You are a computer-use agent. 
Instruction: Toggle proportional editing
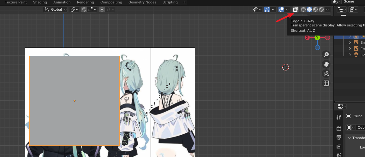102,9
